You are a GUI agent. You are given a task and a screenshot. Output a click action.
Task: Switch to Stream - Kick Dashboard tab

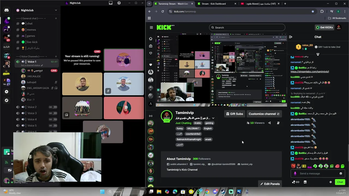pyautogui.click(x=216, y=4)
